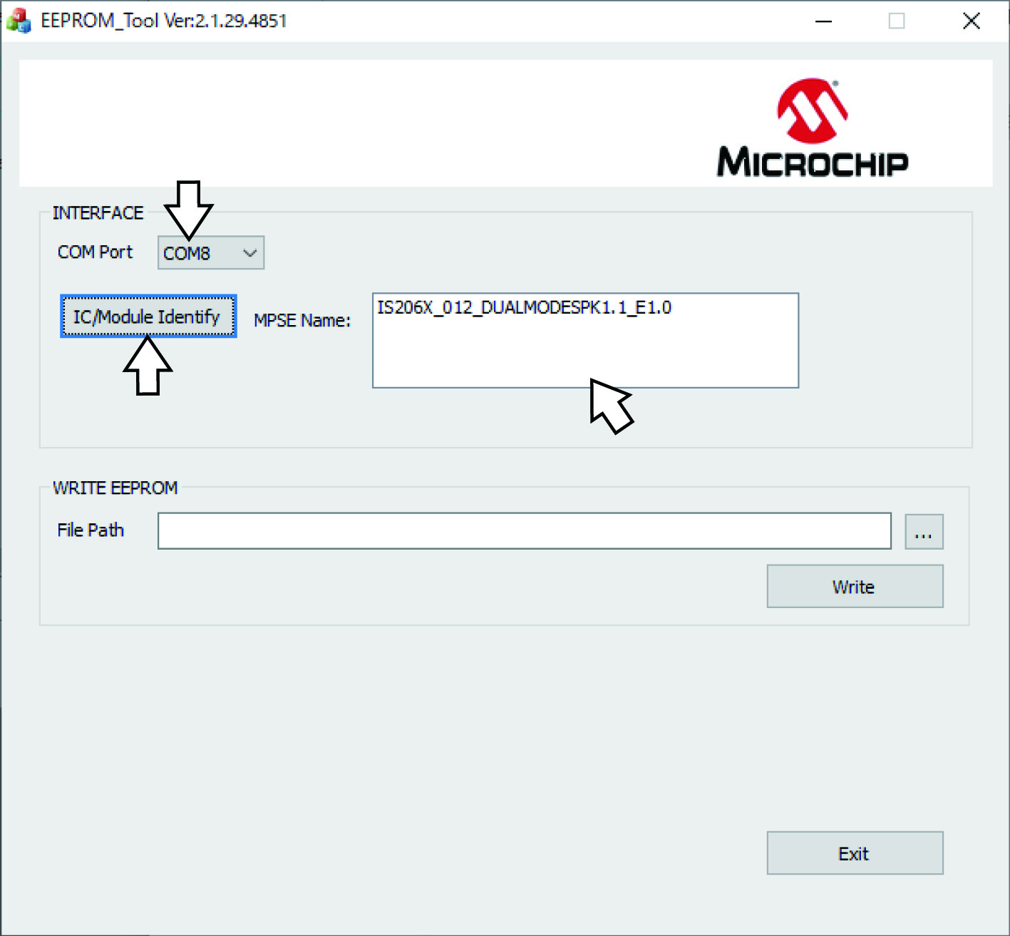Maximize the EEPROM_Tool window
Screen dimensions: 1010x936
(897, 21)
